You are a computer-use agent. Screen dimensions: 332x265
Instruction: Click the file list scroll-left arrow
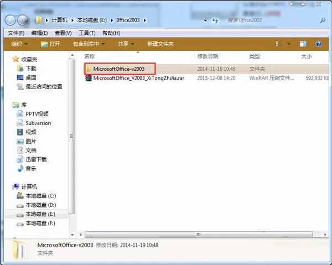80,235
